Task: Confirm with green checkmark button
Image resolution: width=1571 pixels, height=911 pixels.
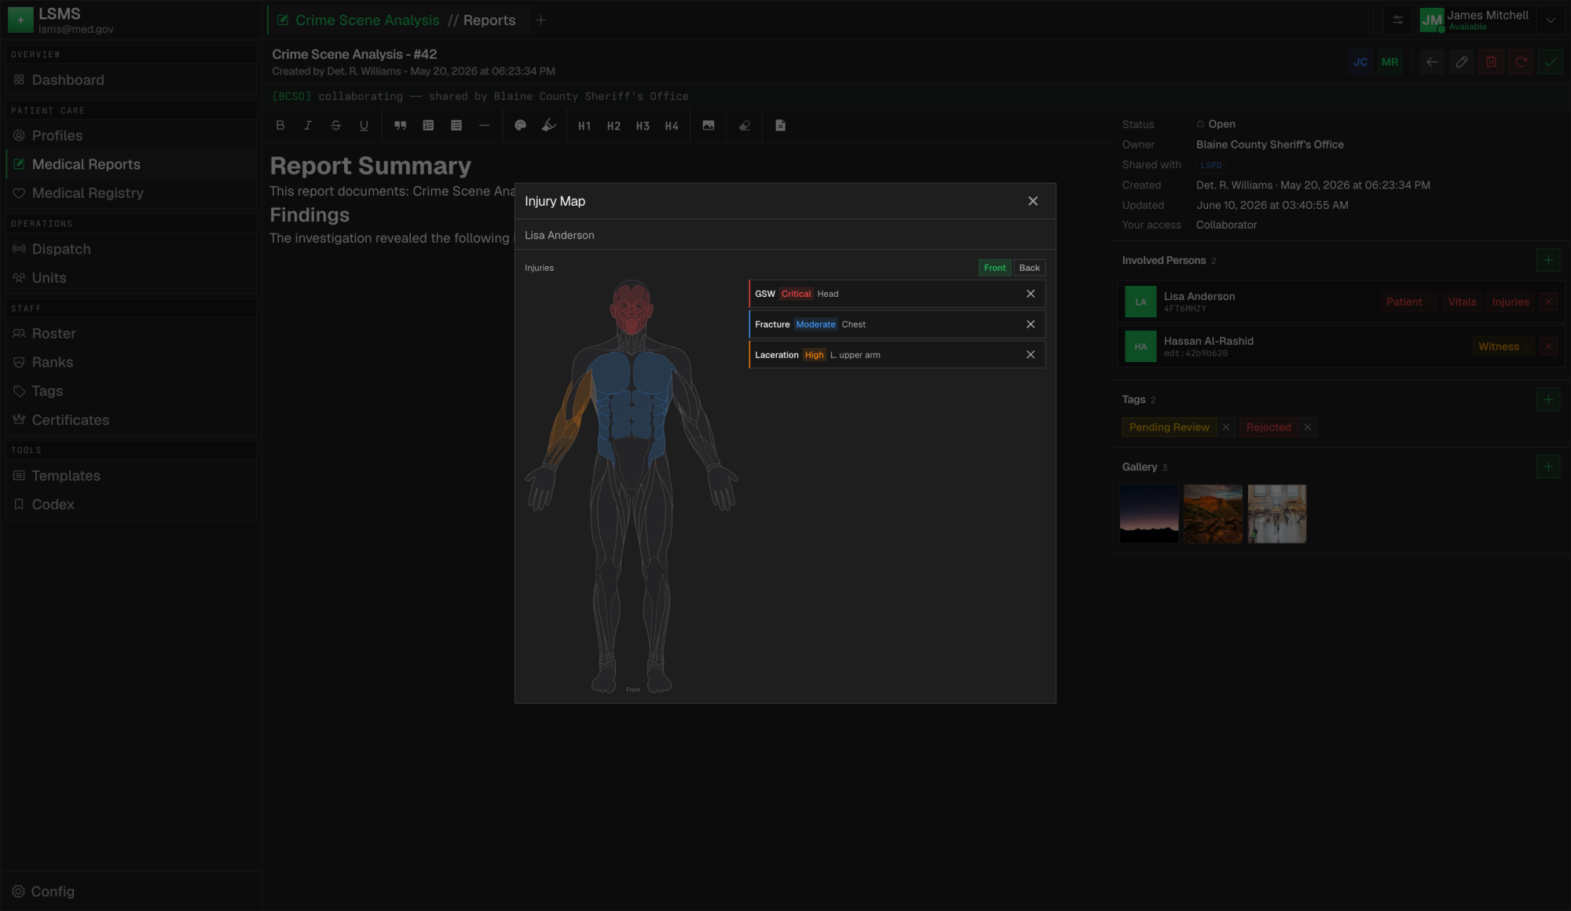Action: point(1550,62)
